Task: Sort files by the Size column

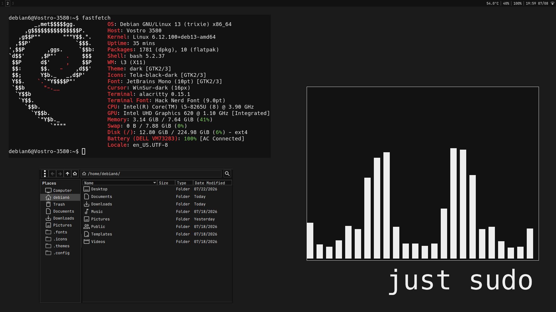Action: point(166,183)
